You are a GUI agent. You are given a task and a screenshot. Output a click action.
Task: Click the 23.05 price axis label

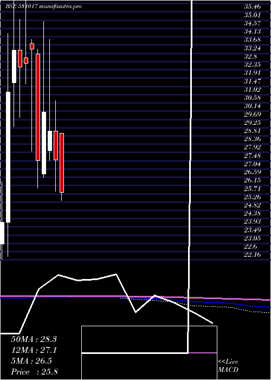tap(252, 239)
